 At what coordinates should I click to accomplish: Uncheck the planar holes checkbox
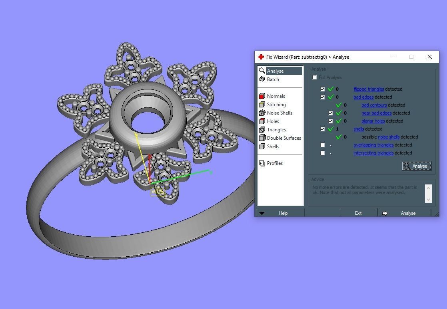point(330,121)
